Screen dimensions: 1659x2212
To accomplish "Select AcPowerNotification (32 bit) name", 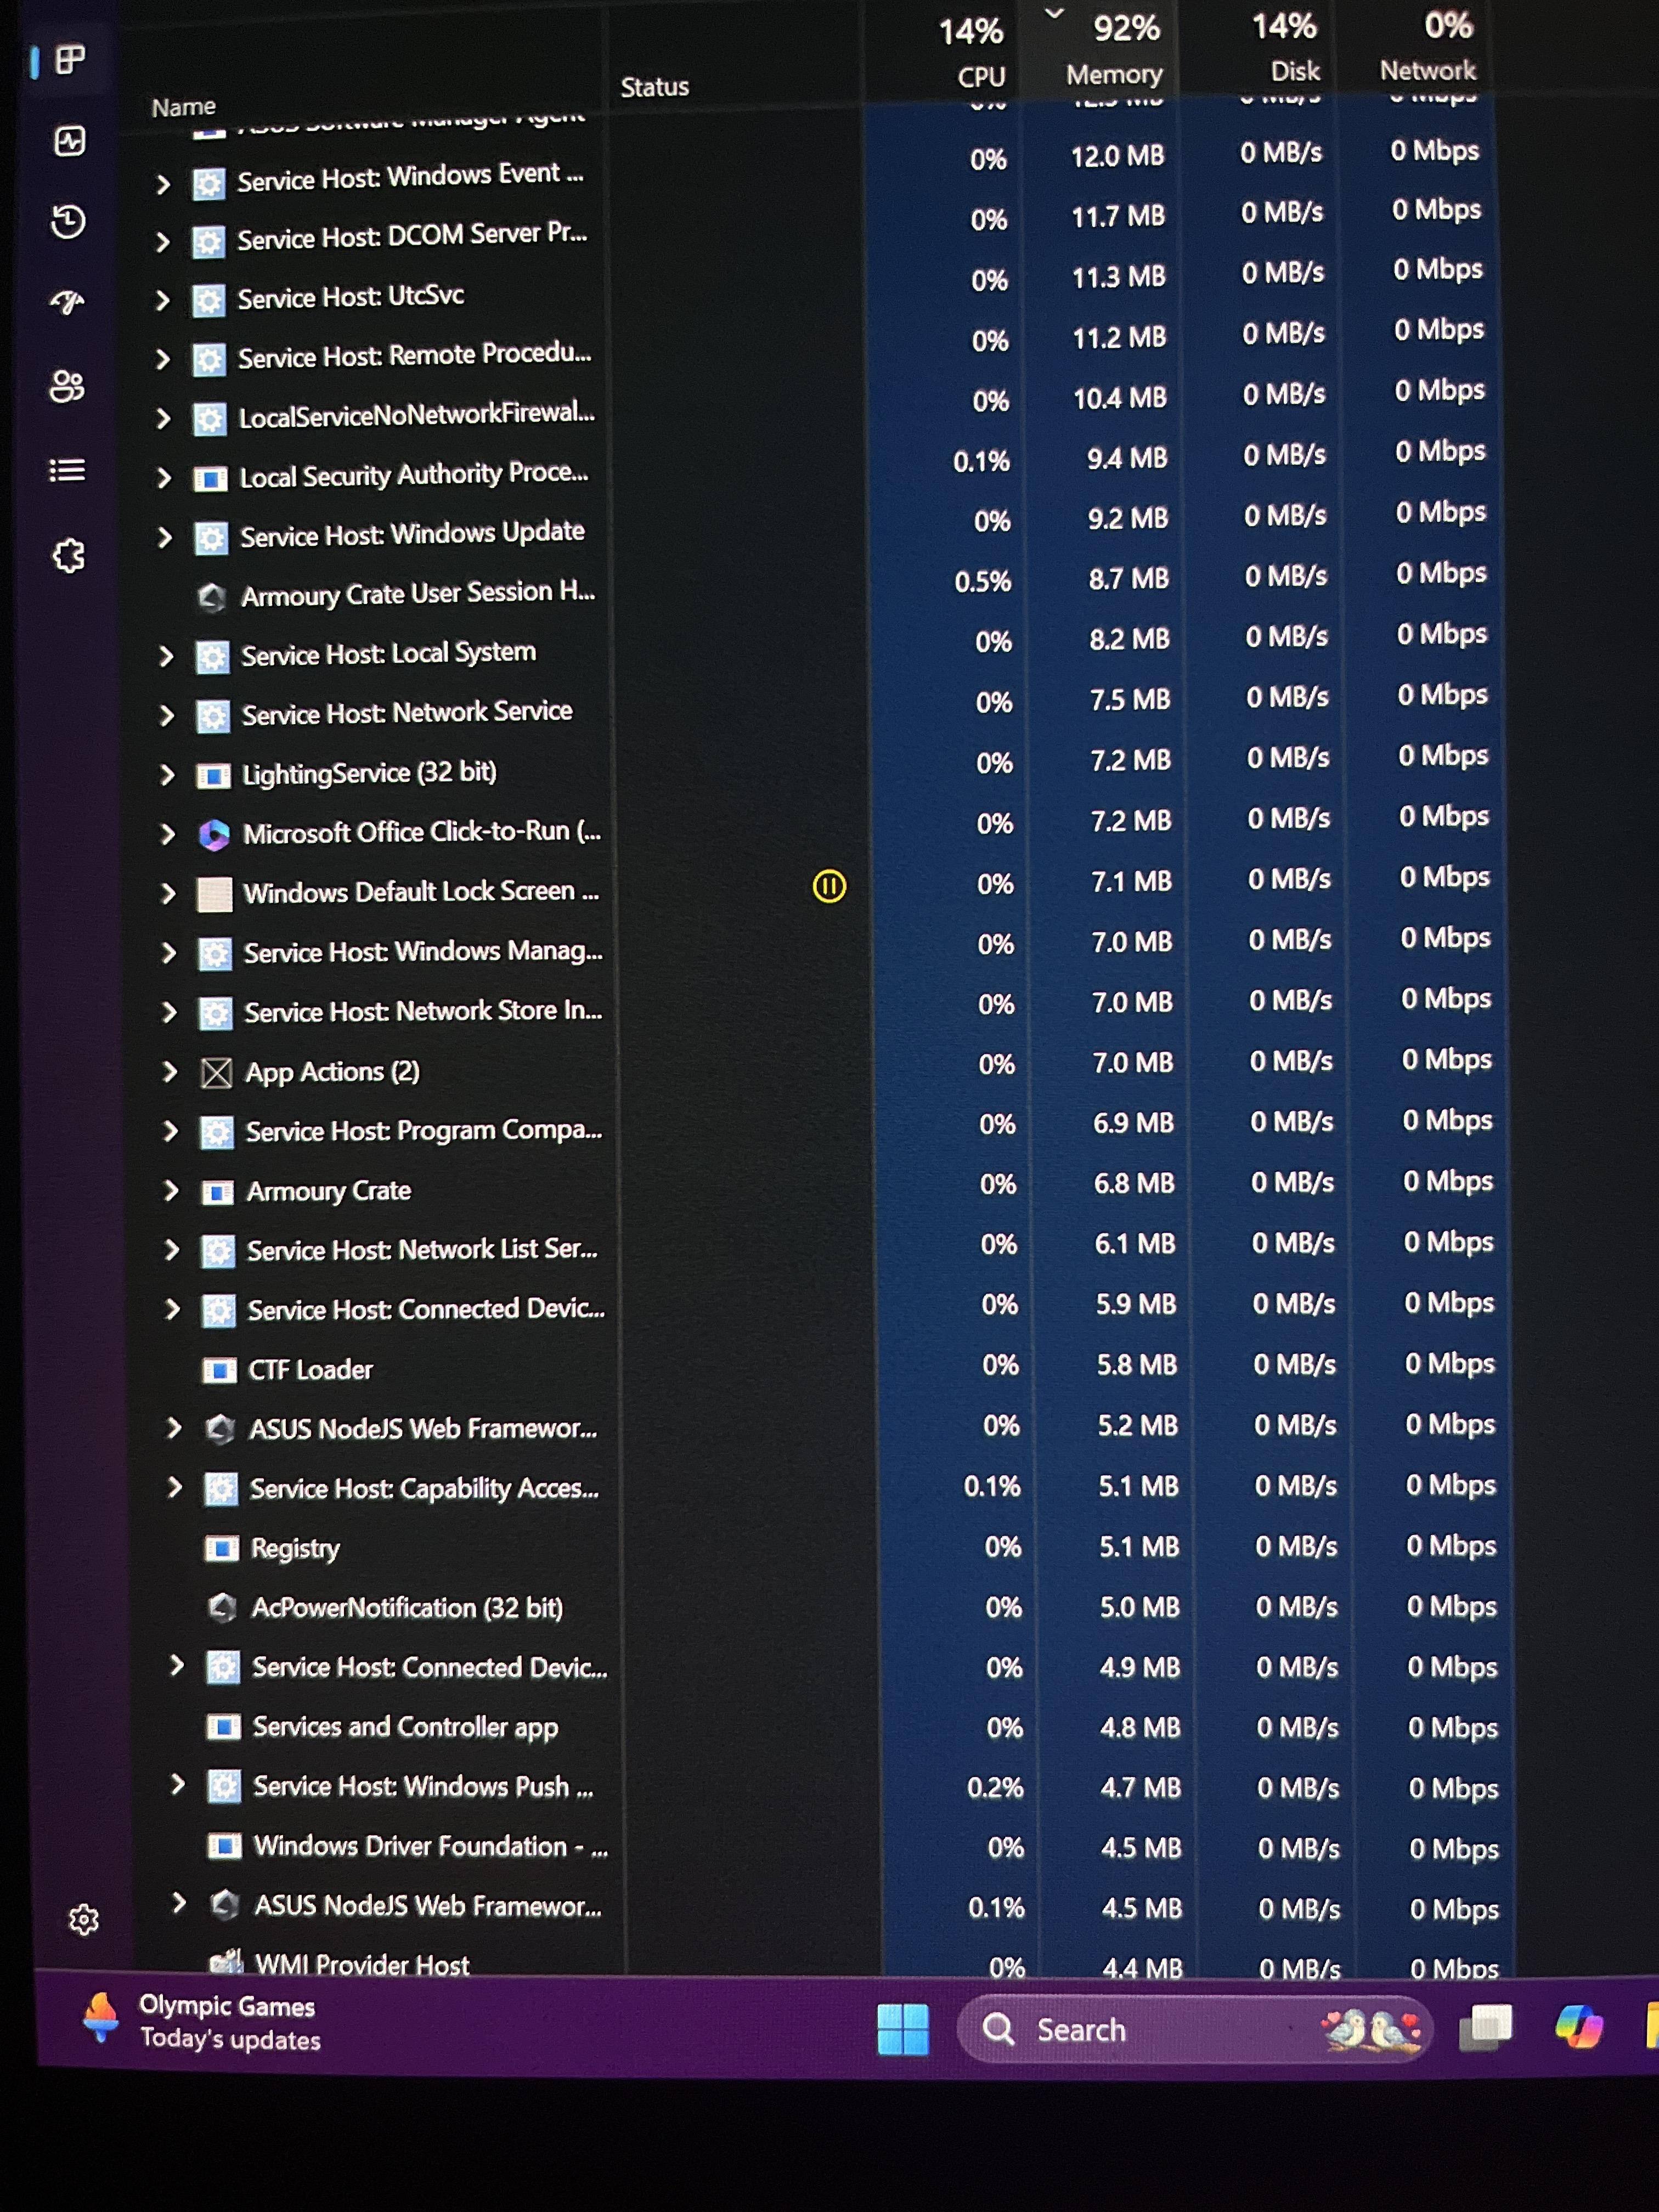I will point(407,1608).
